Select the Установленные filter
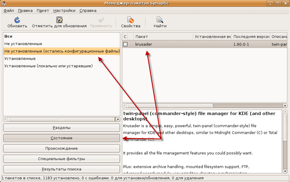290x182 pixels. coord(61,58)
